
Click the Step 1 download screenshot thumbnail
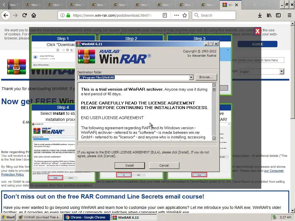53,58
